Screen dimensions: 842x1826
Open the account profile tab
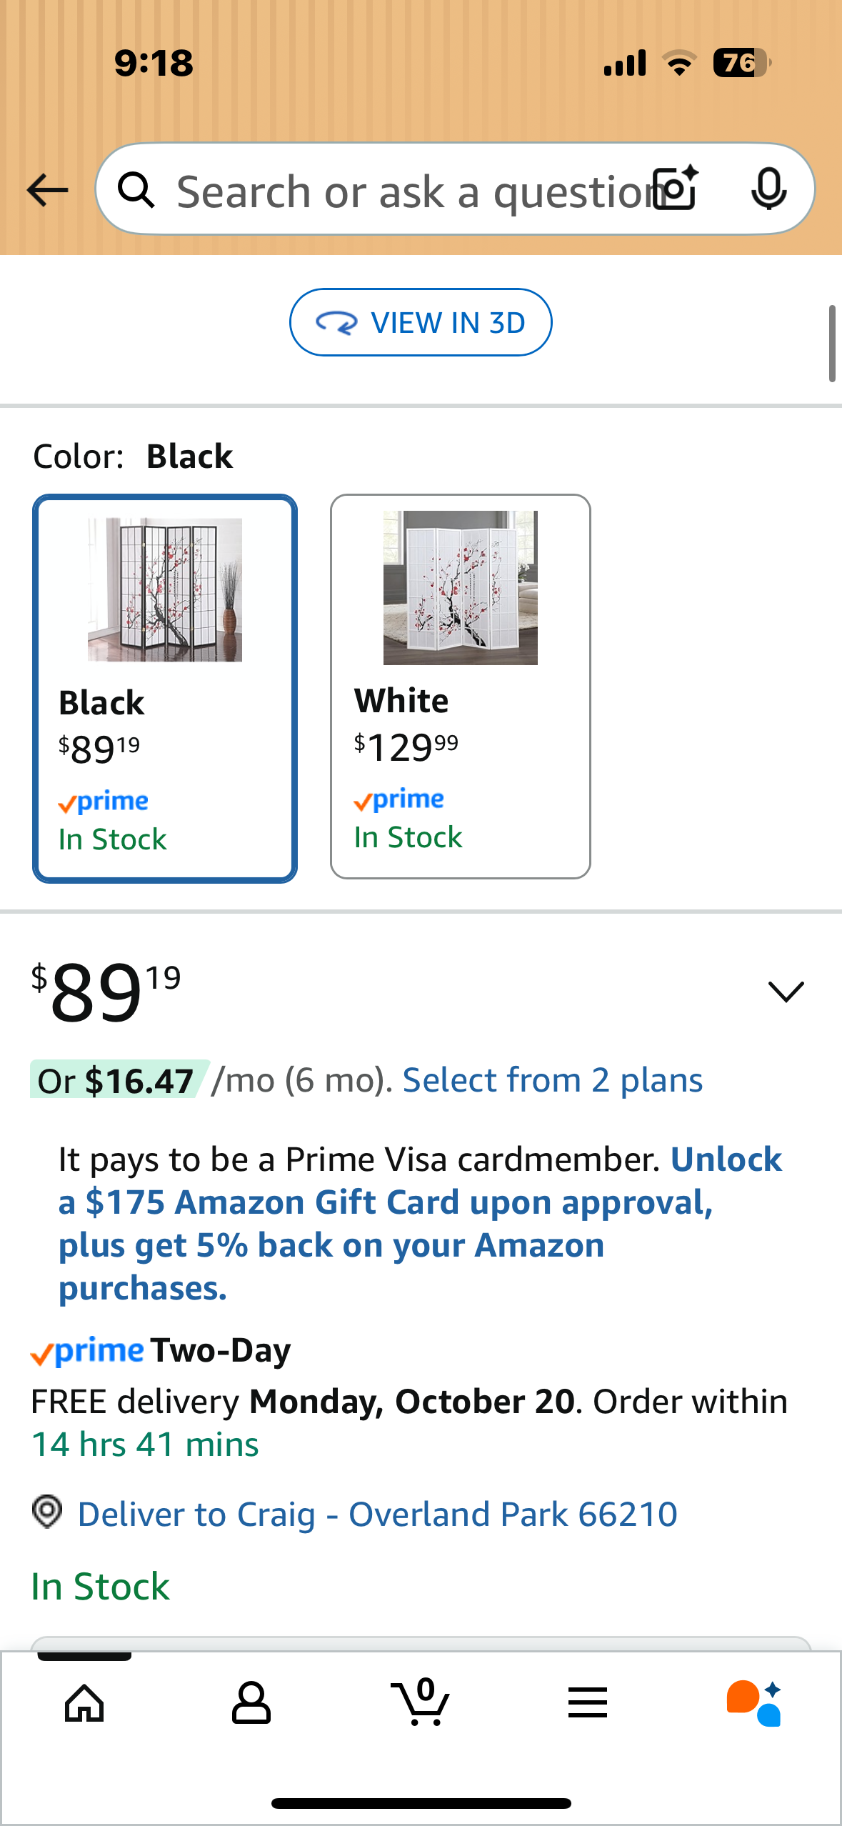251,1703
